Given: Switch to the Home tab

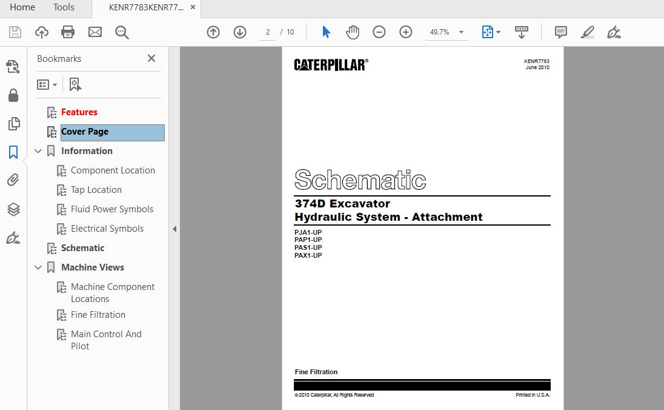Looking at the screenshot, I should coord(22,7).
